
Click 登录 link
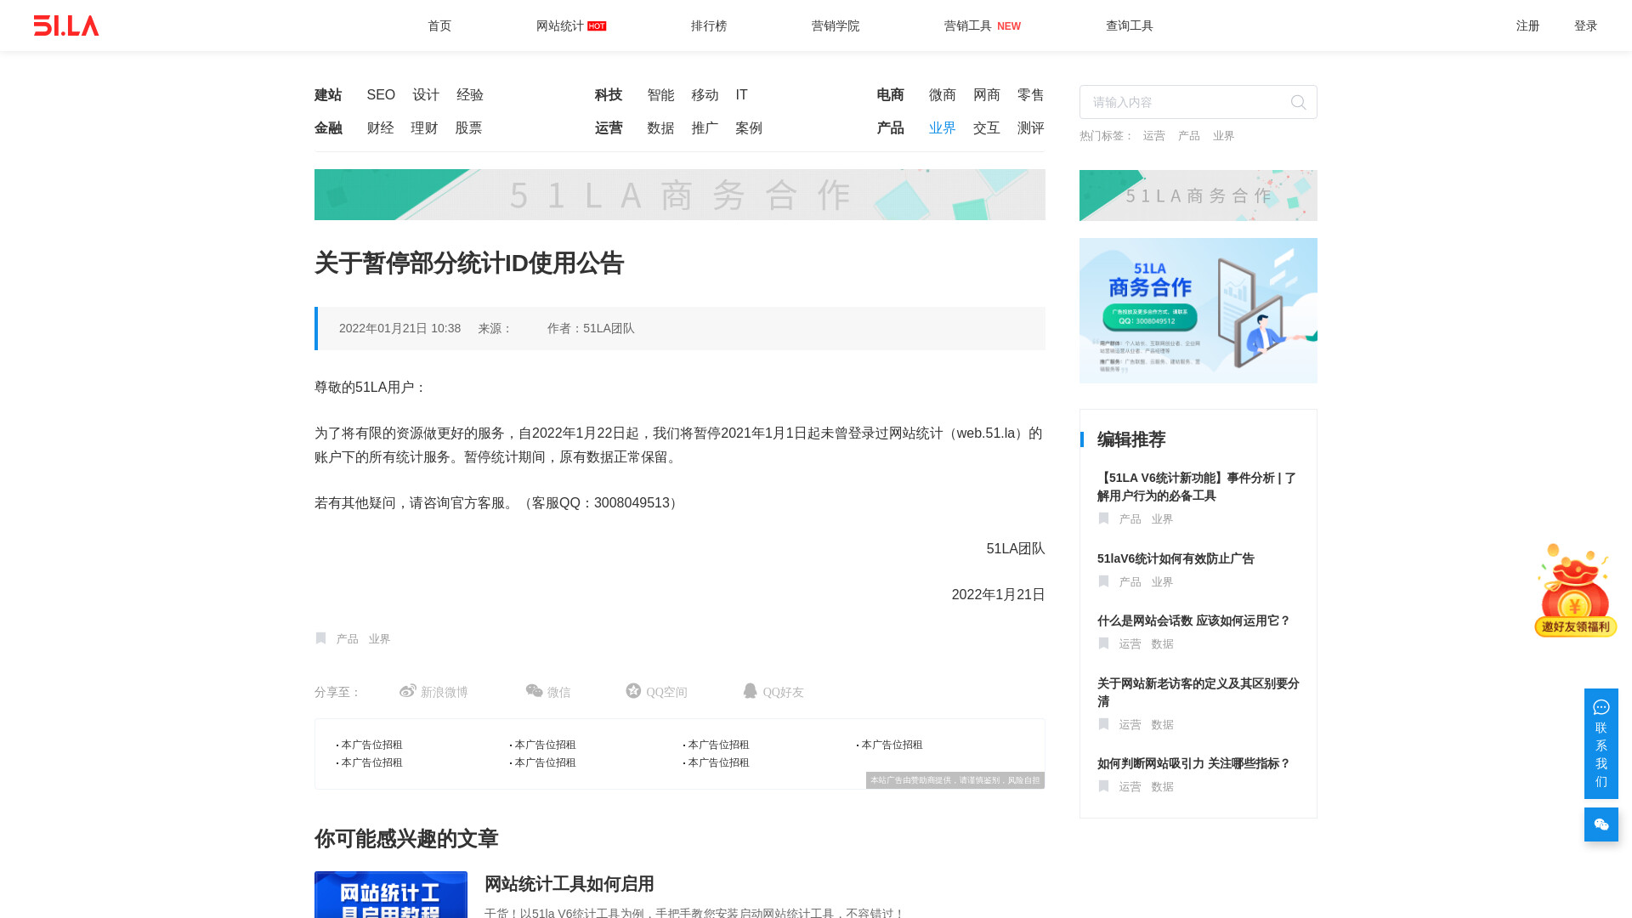[1585, 26]
